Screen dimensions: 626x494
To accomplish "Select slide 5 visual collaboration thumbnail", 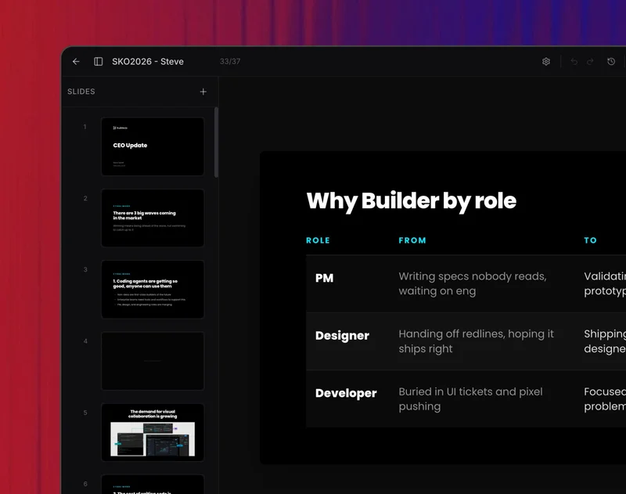I will (x=153, y=431).
